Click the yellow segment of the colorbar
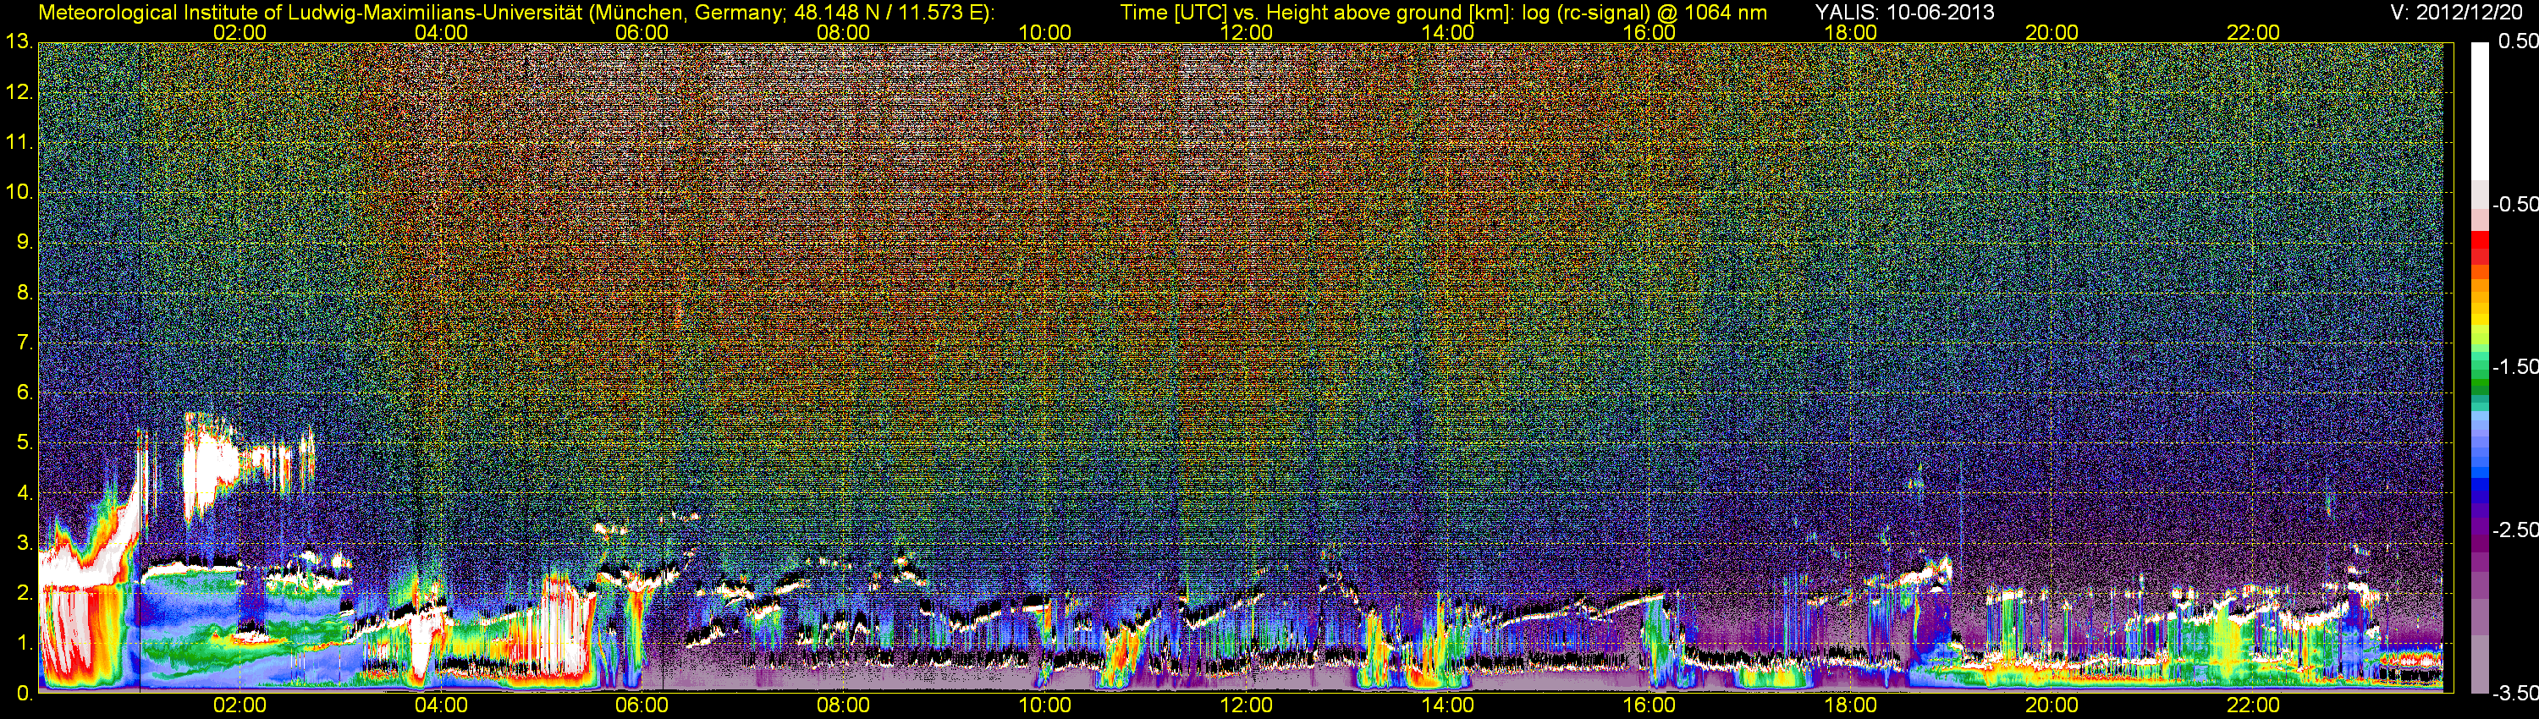 pyautogui.click(x=2480, y=317)
